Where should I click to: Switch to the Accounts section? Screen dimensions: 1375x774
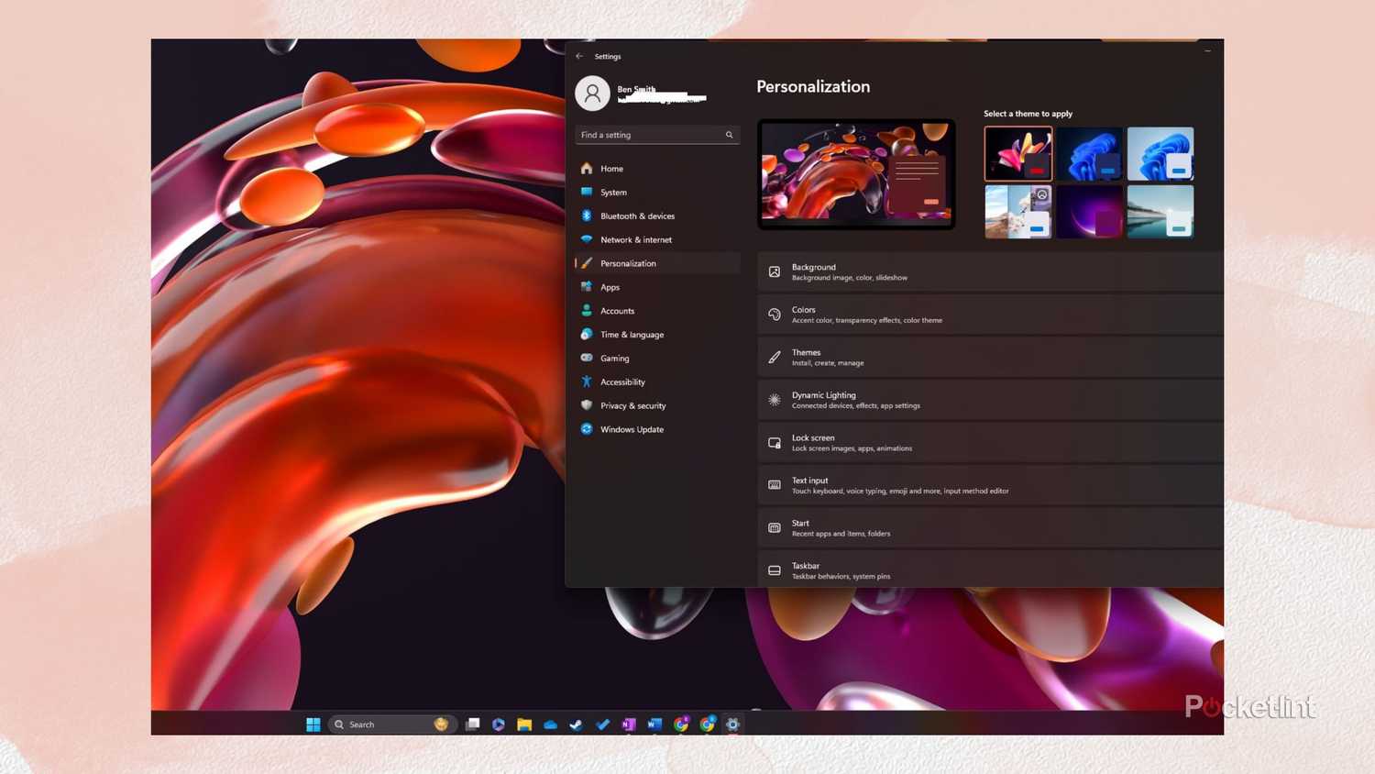pos(617,310)
